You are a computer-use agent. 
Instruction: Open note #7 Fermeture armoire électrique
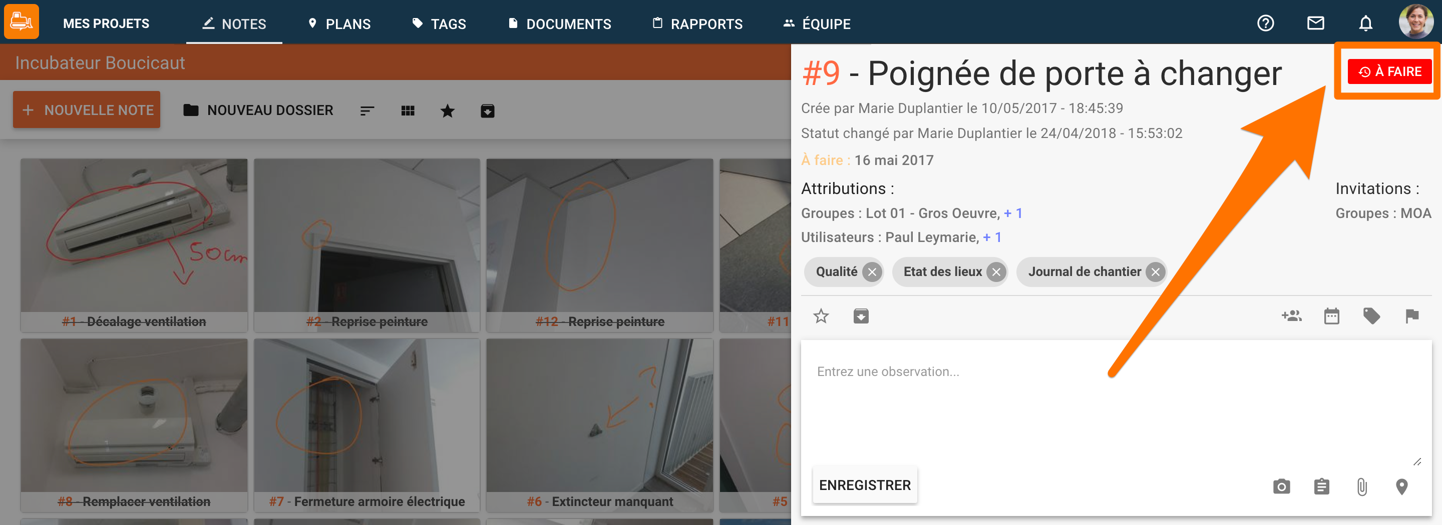point(367,425)
